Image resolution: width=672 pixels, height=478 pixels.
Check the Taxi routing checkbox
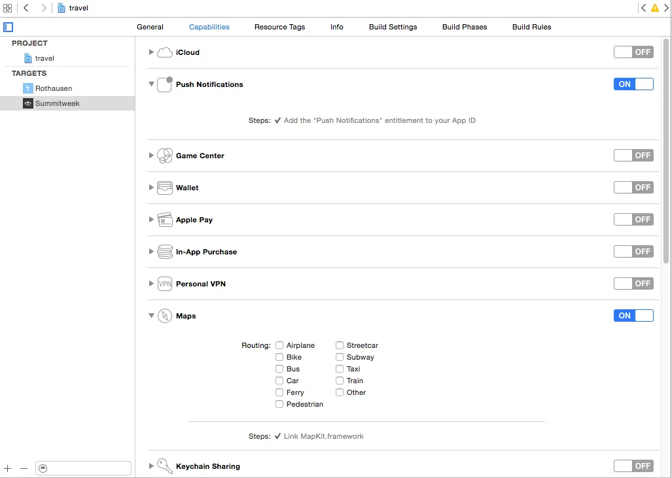(x=340, y=369)
